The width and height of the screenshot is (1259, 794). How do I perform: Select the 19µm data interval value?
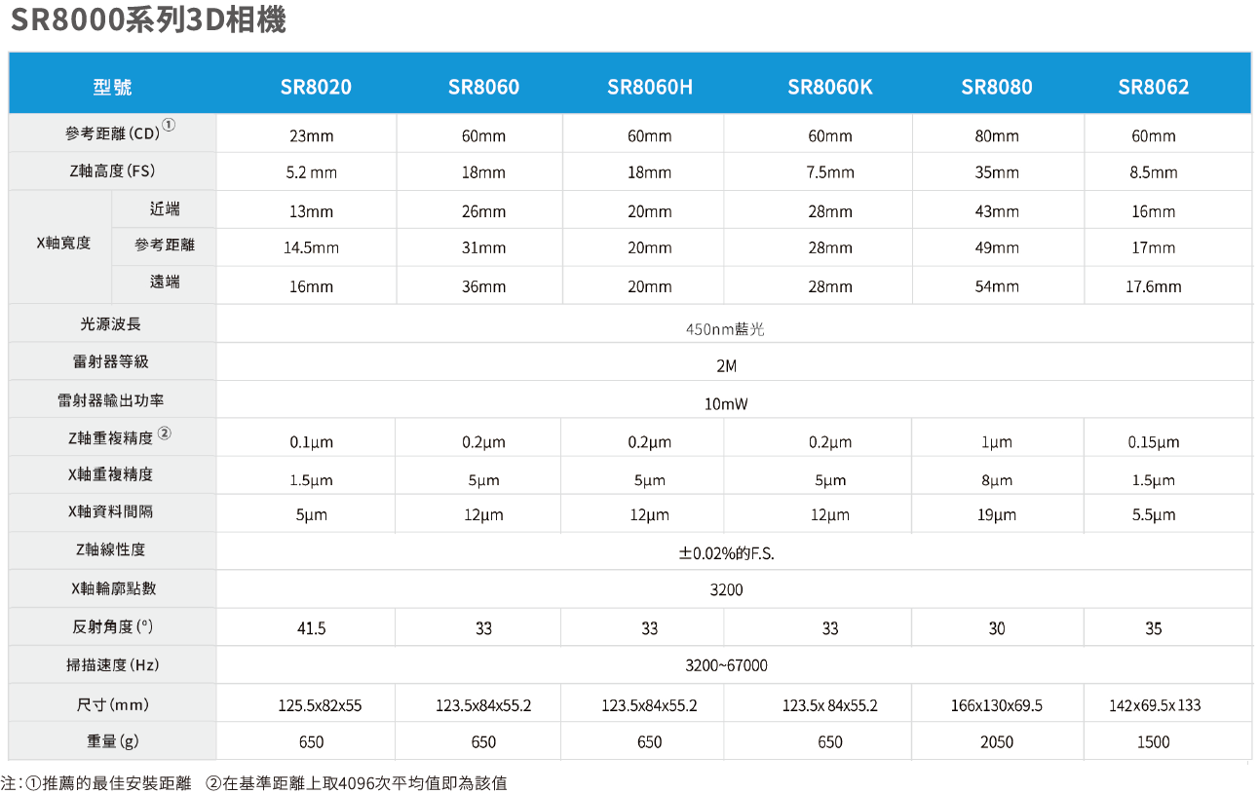[997, 515]
